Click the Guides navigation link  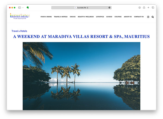click(109, 17)
